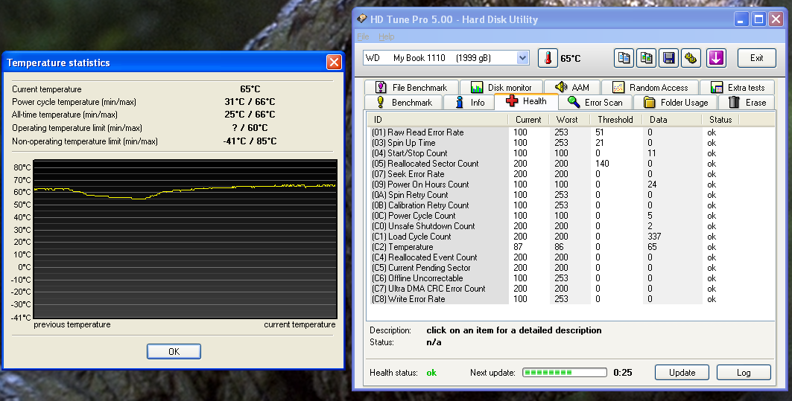Image resolution: width=792 pixels, height=401 pixels.
Task: Click the Exit button
Action: coord(757,58)
